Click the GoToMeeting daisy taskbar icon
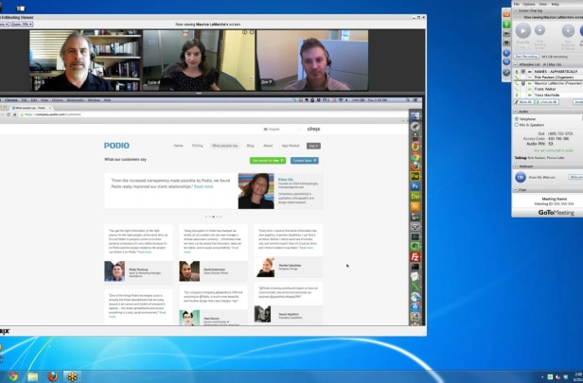 pos(72,376)
